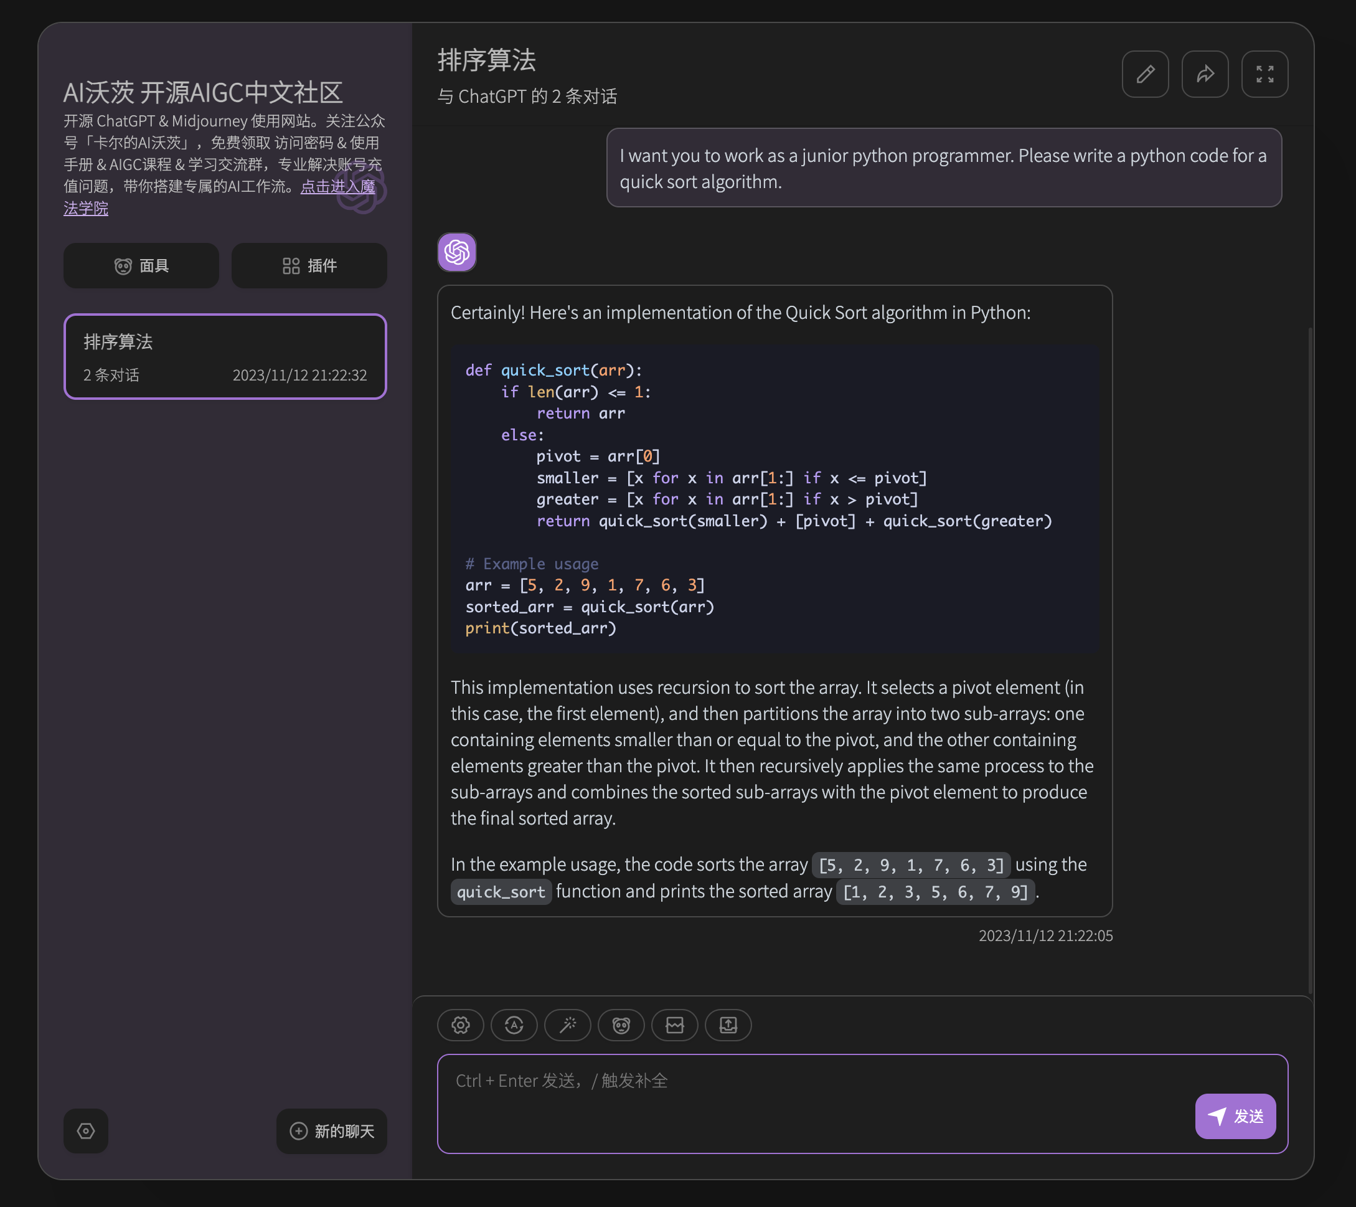Click the upload icon in input toolbar
The image size is (1356, 1207).
728,1025
